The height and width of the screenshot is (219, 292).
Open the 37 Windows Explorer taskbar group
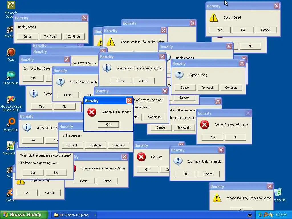(74, 215)
